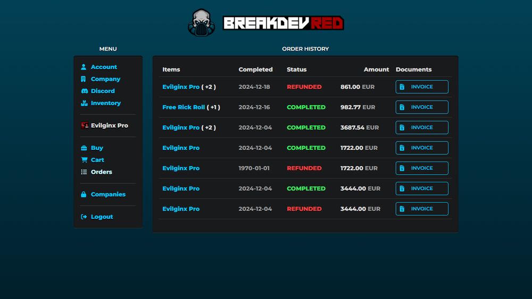
Task: Click the 3687.54 EUR amount
Action: coord(360,127)
